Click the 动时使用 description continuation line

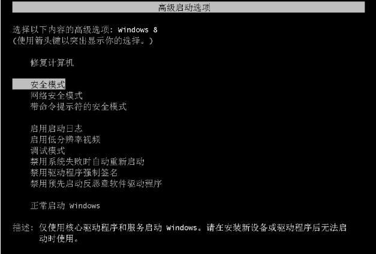pos(59,238)
